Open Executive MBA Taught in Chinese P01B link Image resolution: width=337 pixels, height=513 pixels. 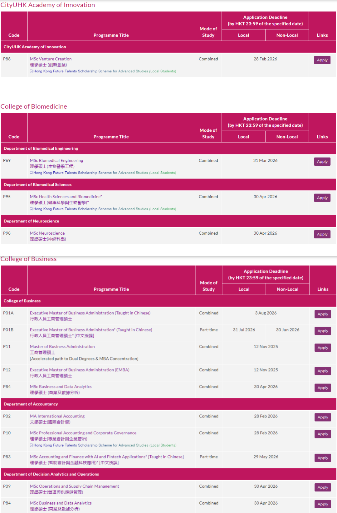coord(91,330)
